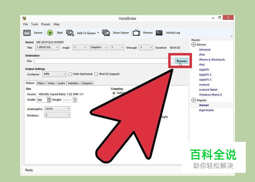
Task: Close the HandBrake window
Action: pos(228,17)
